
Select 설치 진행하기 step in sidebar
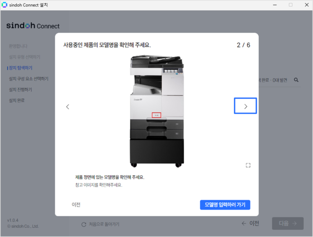coord(21,90)
